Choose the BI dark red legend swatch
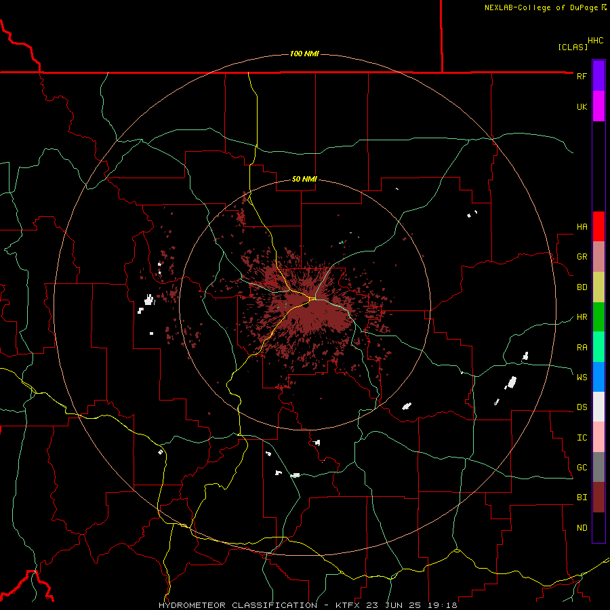This screenshot has width=610, height=610. pyautogui.click(x=598, y=497)
